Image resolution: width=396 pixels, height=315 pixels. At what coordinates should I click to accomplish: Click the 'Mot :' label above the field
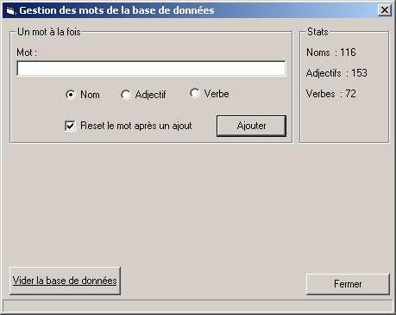pos(27,52)
